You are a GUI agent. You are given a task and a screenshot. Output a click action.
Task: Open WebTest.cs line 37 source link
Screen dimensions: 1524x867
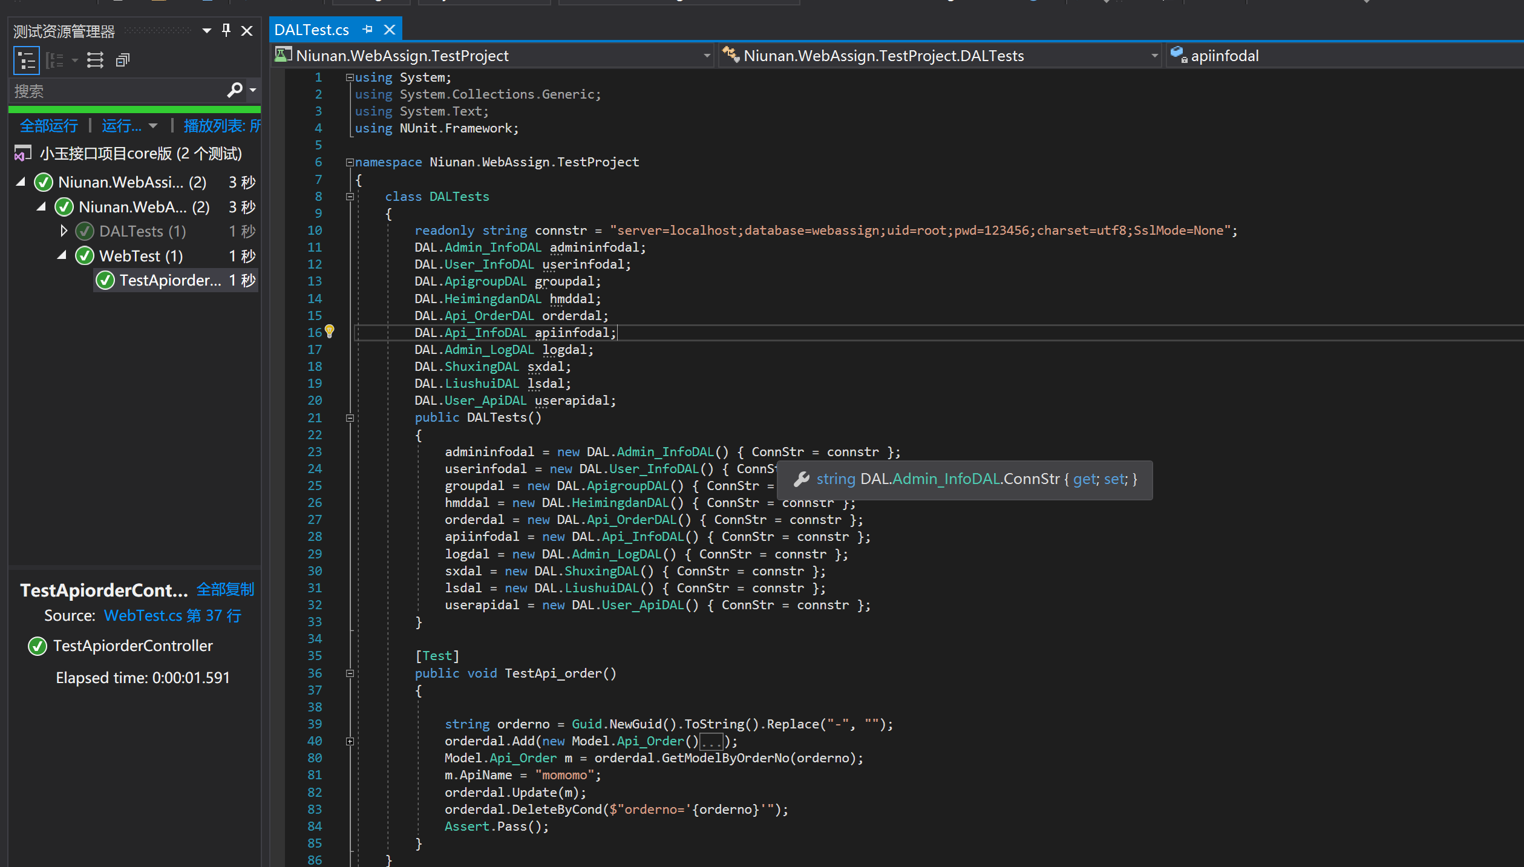(x=172, y=616)
